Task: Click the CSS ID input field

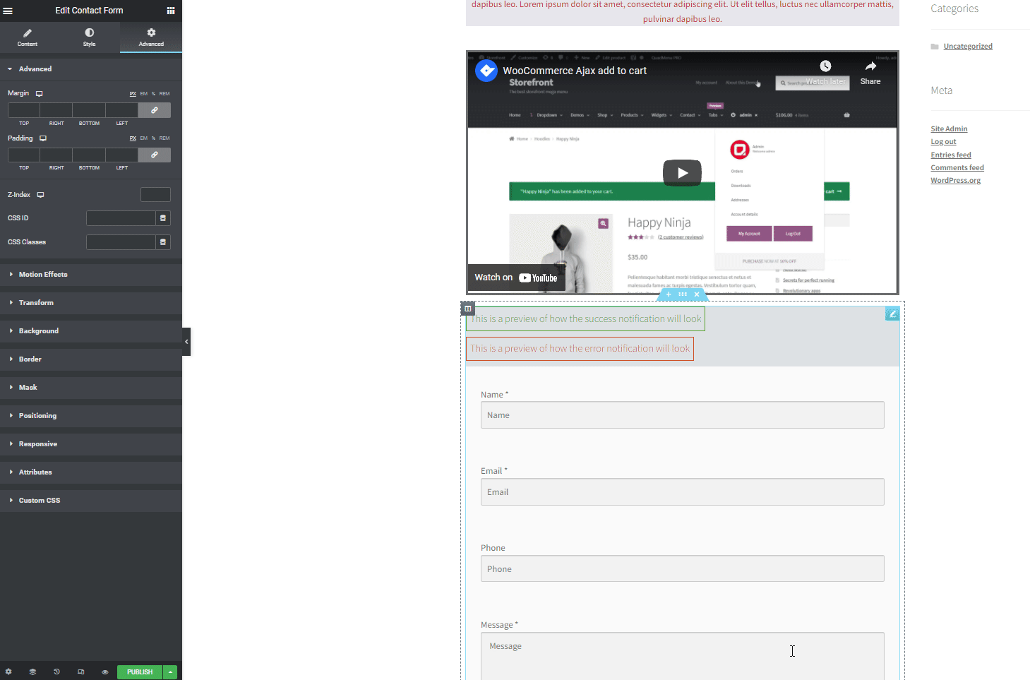Action: coord(121,218)
